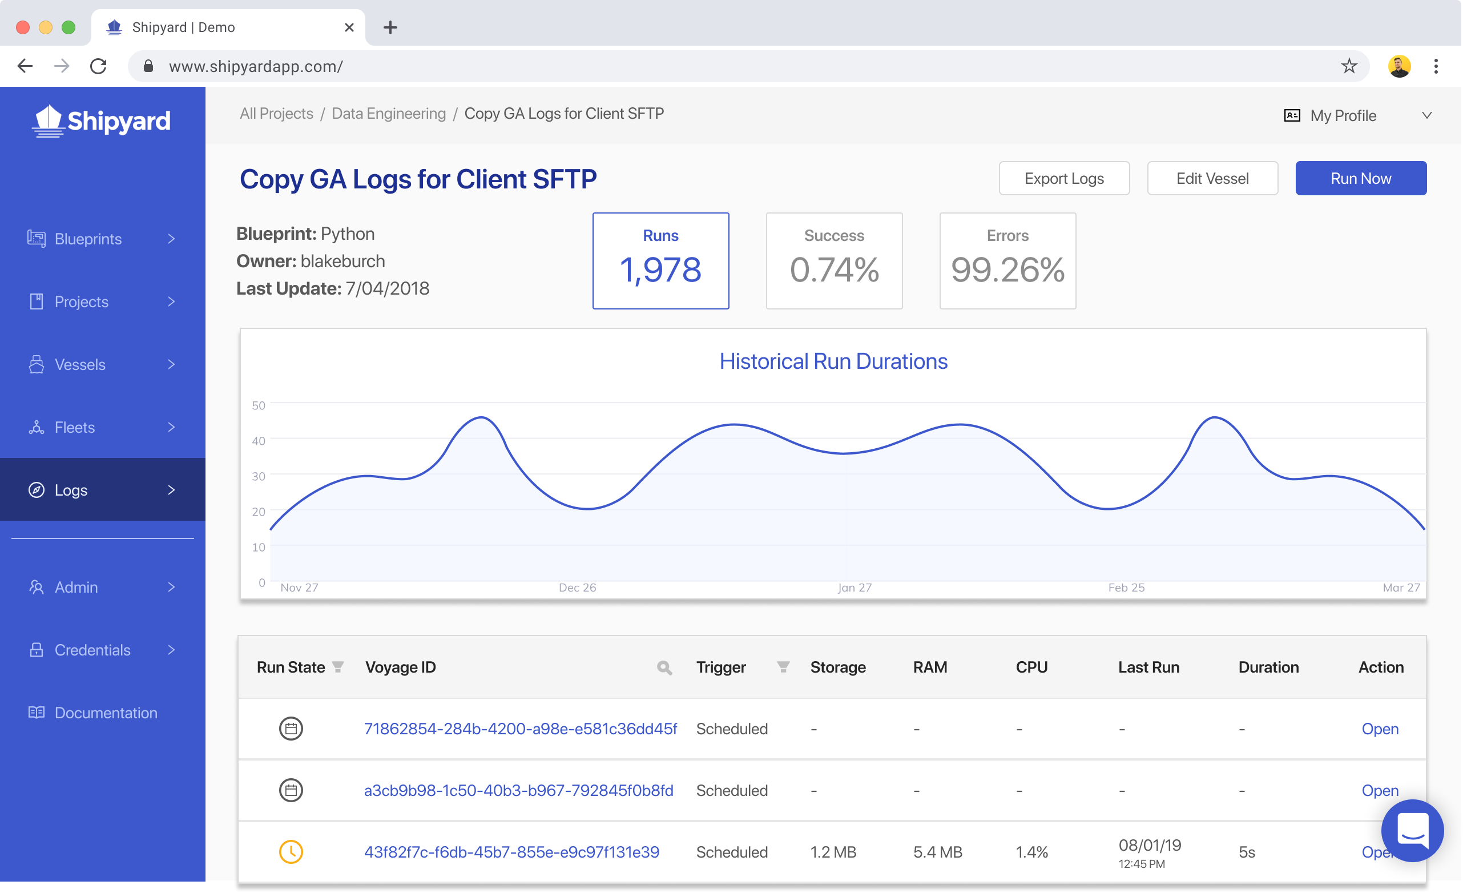1467x893 pixels.
Task: Click the site lock icon in address bar
Action: tap(149, 66)
